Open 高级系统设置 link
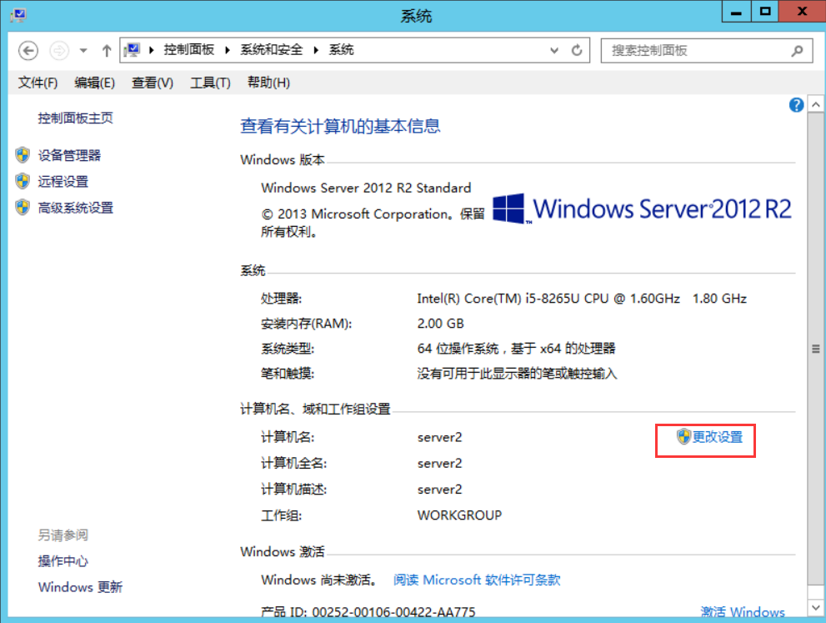826x623 pixels. click(x=75, y=208)
